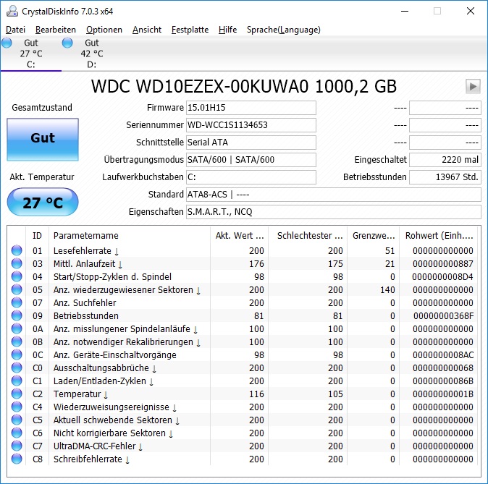Click the Schnittstelle field Serial ATA
The width and height of the screenshot is (488, 484).
coord(251,143)
